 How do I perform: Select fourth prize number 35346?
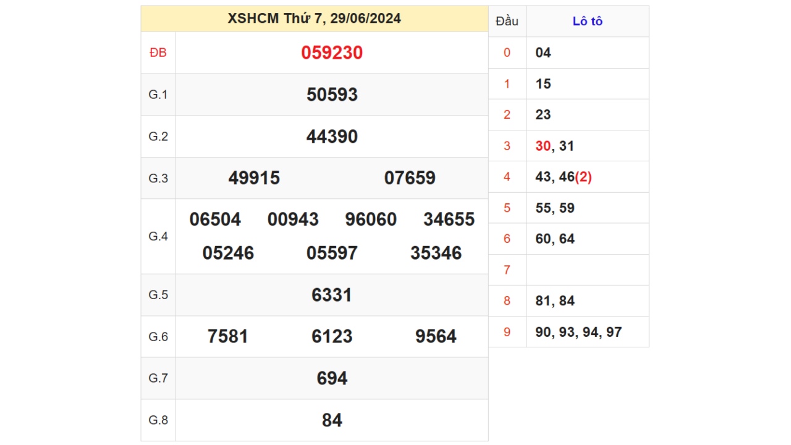pos(436,253)
